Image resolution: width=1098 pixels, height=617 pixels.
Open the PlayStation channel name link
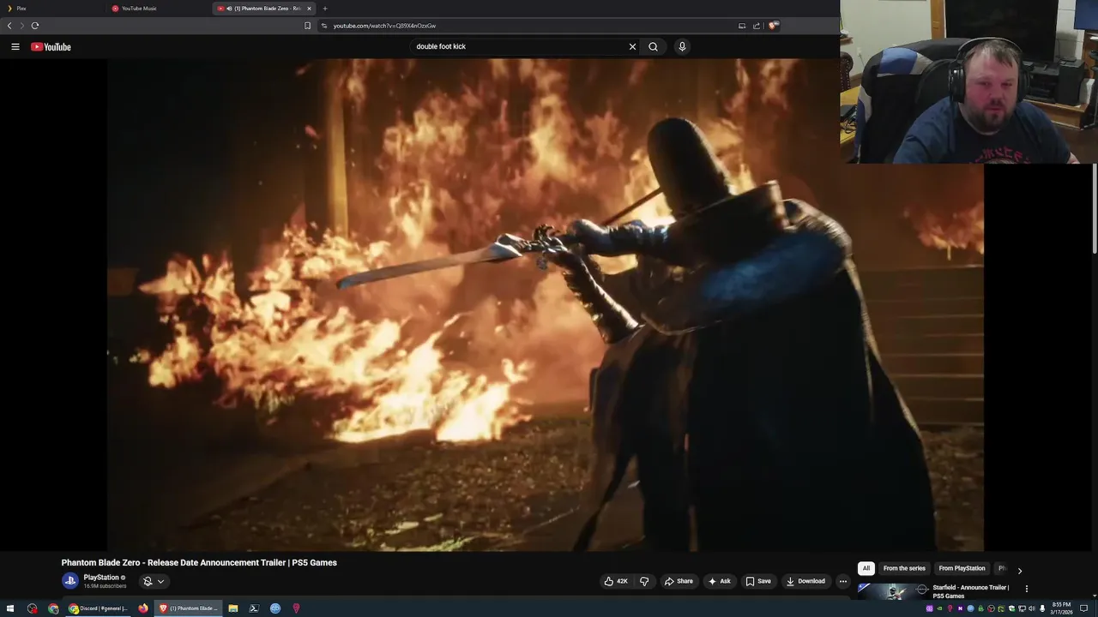[x=101, y=578]
